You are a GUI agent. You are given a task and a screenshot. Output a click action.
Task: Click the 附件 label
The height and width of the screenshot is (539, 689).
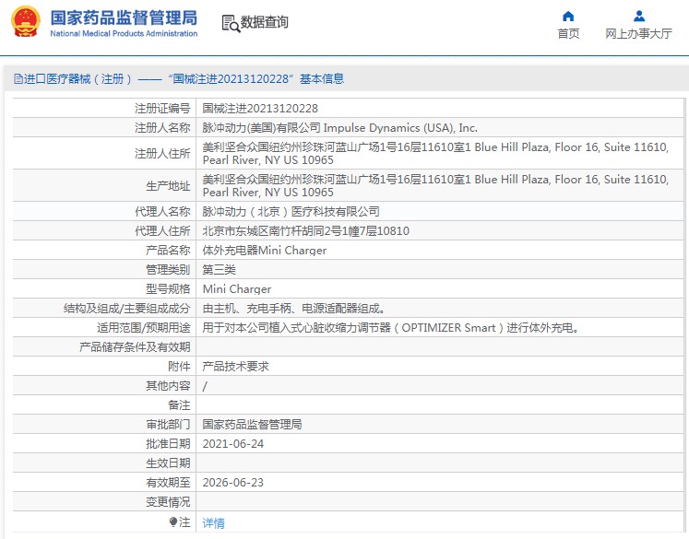pos(179,367)
